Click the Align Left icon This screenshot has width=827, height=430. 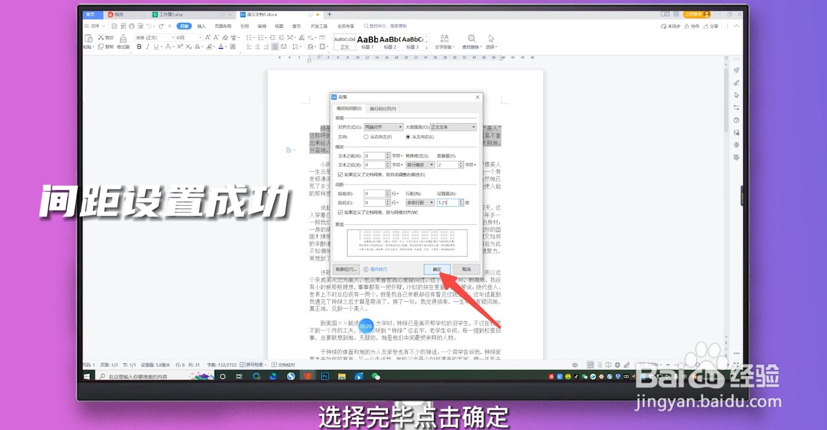tap(249, 47)
